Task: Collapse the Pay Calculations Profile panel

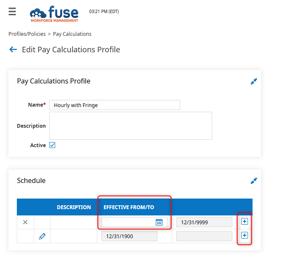Action: [253, 81]
